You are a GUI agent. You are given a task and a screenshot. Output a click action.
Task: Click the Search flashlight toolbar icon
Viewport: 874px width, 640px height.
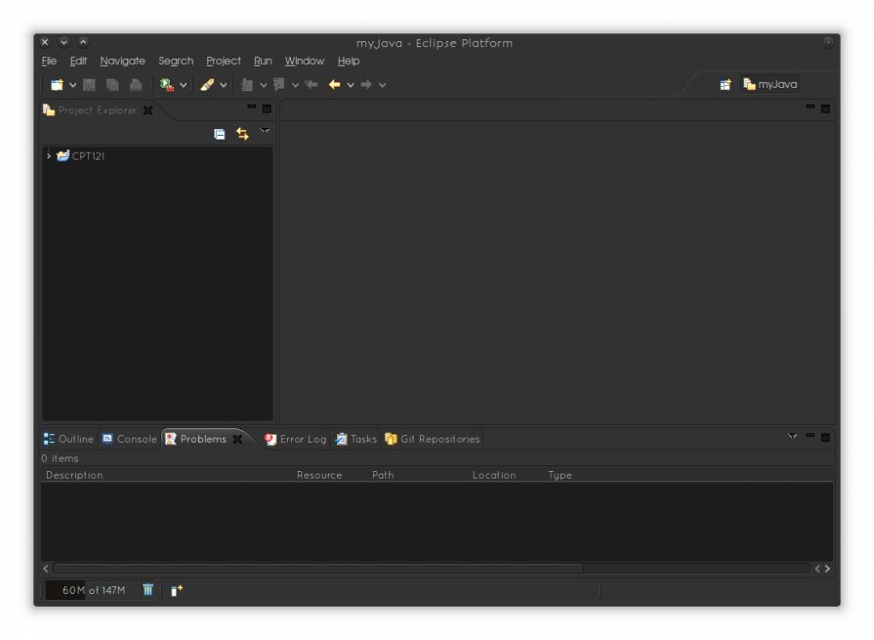point(207,84)
